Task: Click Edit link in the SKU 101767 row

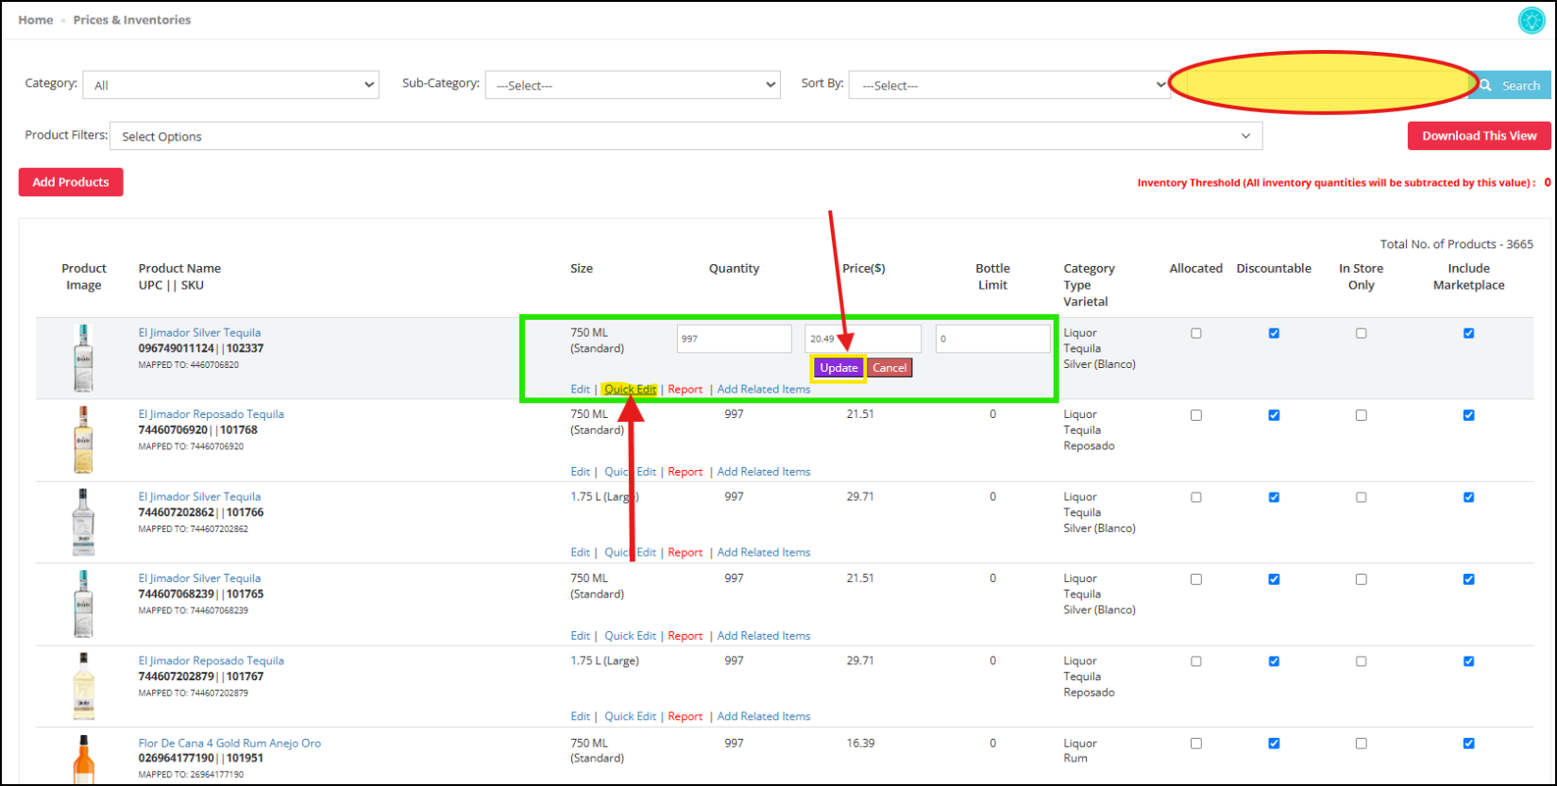Action: pyautogui.click(x=580, y=716)
